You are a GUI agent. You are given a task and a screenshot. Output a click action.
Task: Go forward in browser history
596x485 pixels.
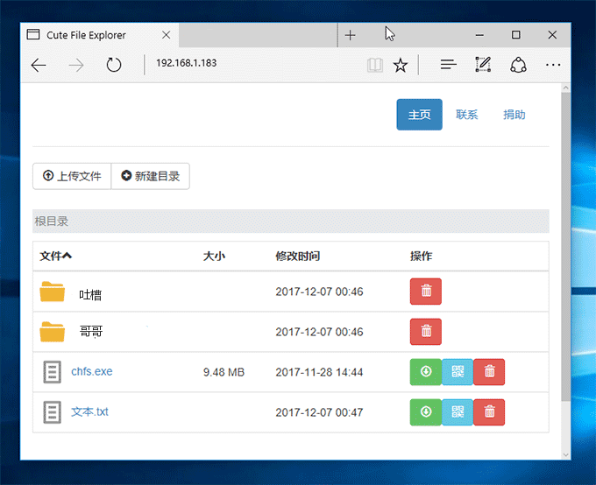point(76,65)
